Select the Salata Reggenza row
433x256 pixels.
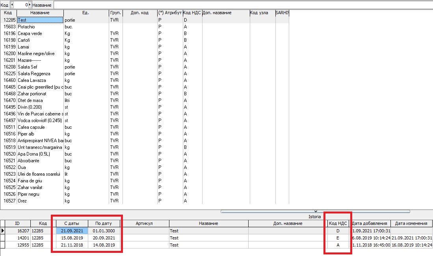pyautogui.click(x=145, y=74)
